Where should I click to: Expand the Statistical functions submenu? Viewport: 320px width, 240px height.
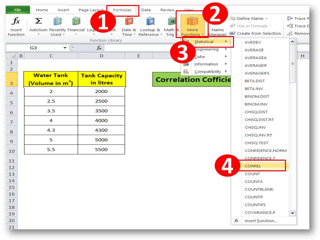point(205,42)
